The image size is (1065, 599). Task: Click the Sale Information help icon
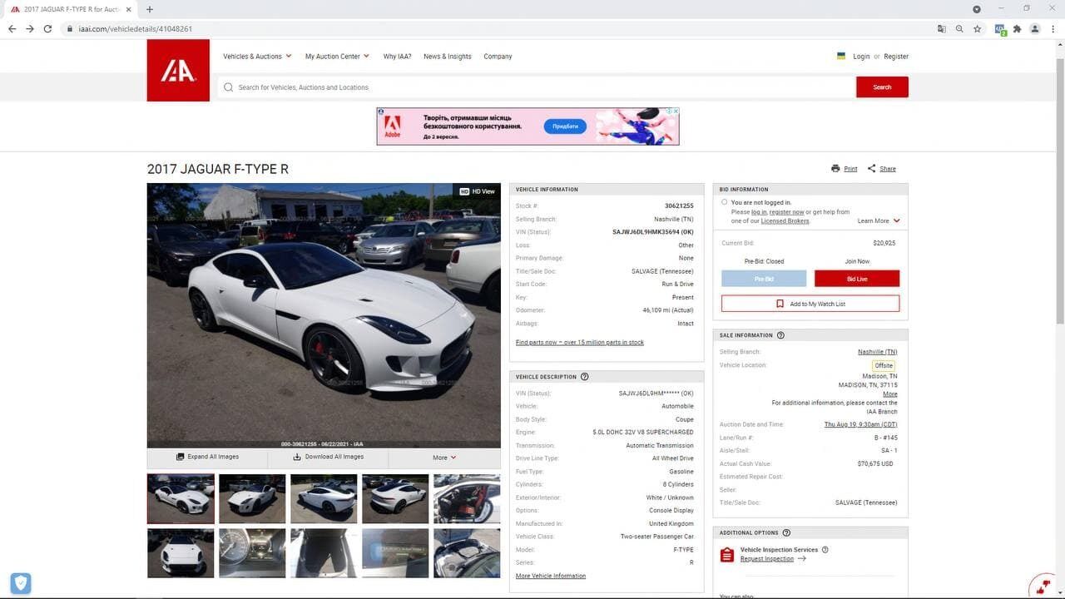point(780,335)
